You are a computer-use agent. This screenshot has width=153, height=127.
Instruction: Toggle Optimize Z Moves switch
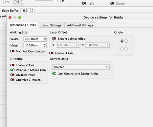tap(13, 80)
